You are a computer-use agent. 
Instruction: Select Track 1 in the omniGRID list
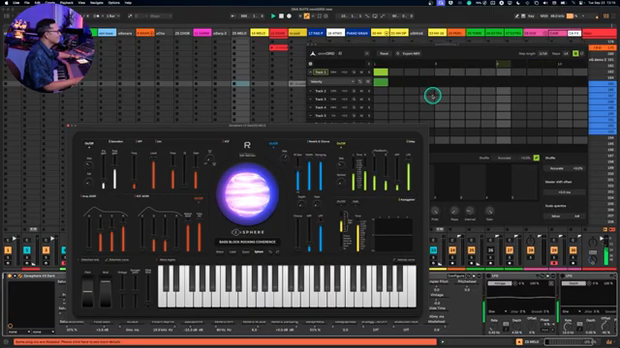pos(320,72)
